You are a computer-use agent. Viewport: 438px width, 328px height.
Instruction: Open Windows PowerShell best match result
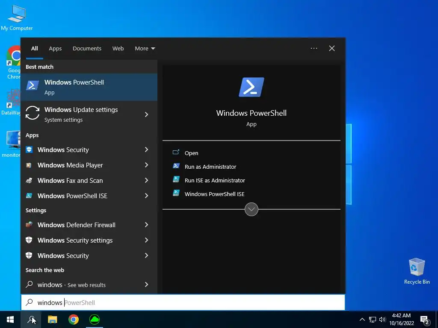89,87
